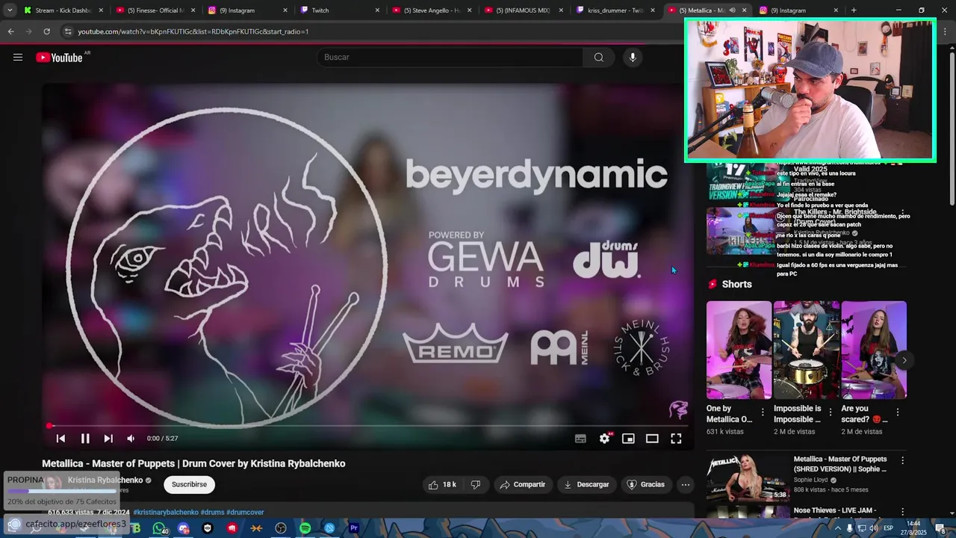Click the red video progress bar
Image resolution: width=956 pixels, height=538 pixels.
[367, 426]
